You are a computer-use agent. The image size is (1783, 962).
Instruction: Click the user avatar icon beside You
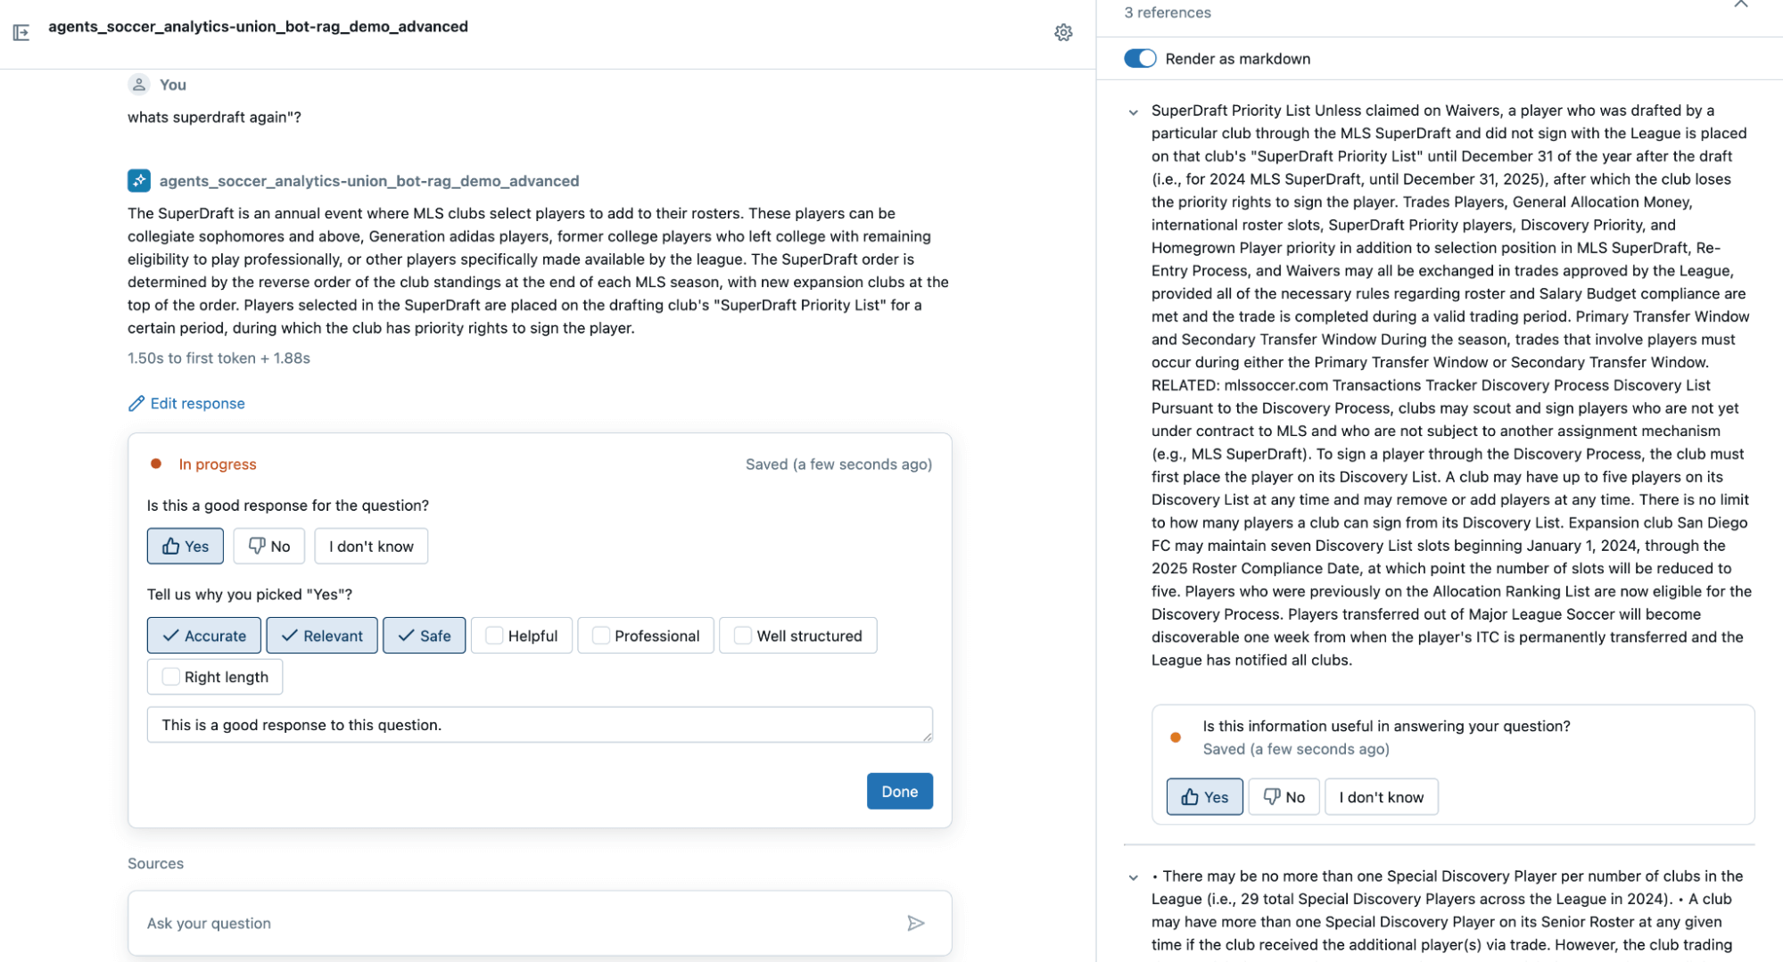coord(139,85)
